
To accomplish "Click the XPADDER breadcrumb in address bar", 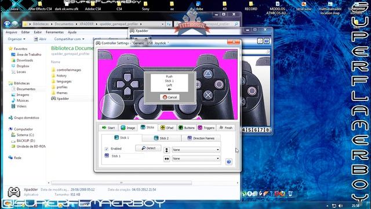I will (x=86, y=24).
